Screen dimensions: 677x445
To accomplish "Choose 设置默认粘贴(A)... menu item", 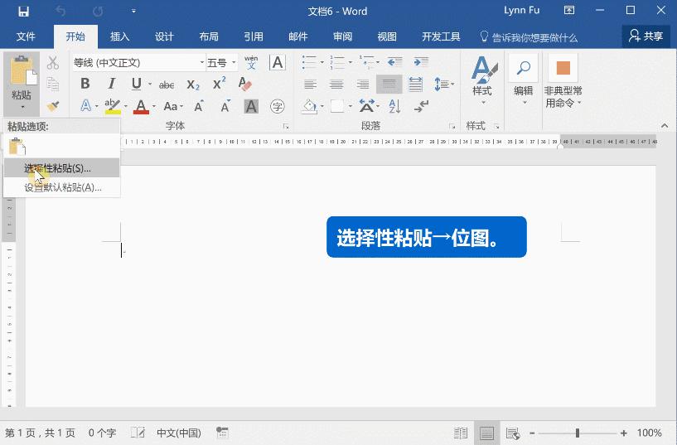I will click(x=62, y=187).
